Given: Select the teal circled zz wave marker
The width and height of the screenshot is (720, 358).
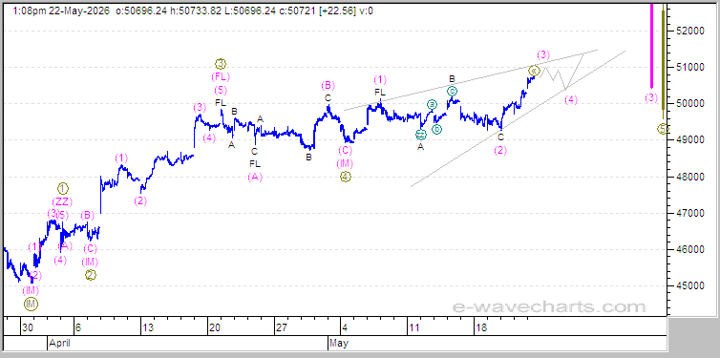Looking at the screenshot, I should pos(421,135).
